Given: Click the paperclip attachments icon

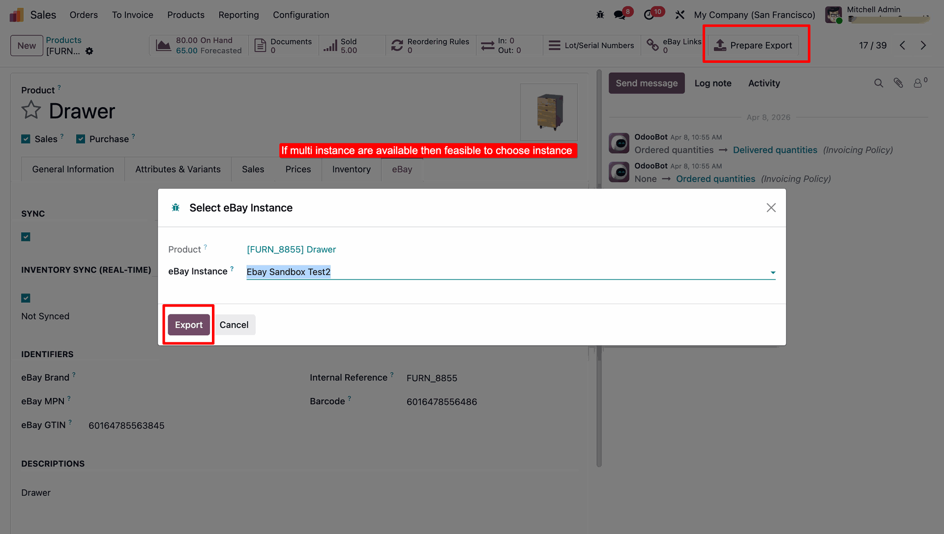Looking at the screenshot, I should pos(898,83).
